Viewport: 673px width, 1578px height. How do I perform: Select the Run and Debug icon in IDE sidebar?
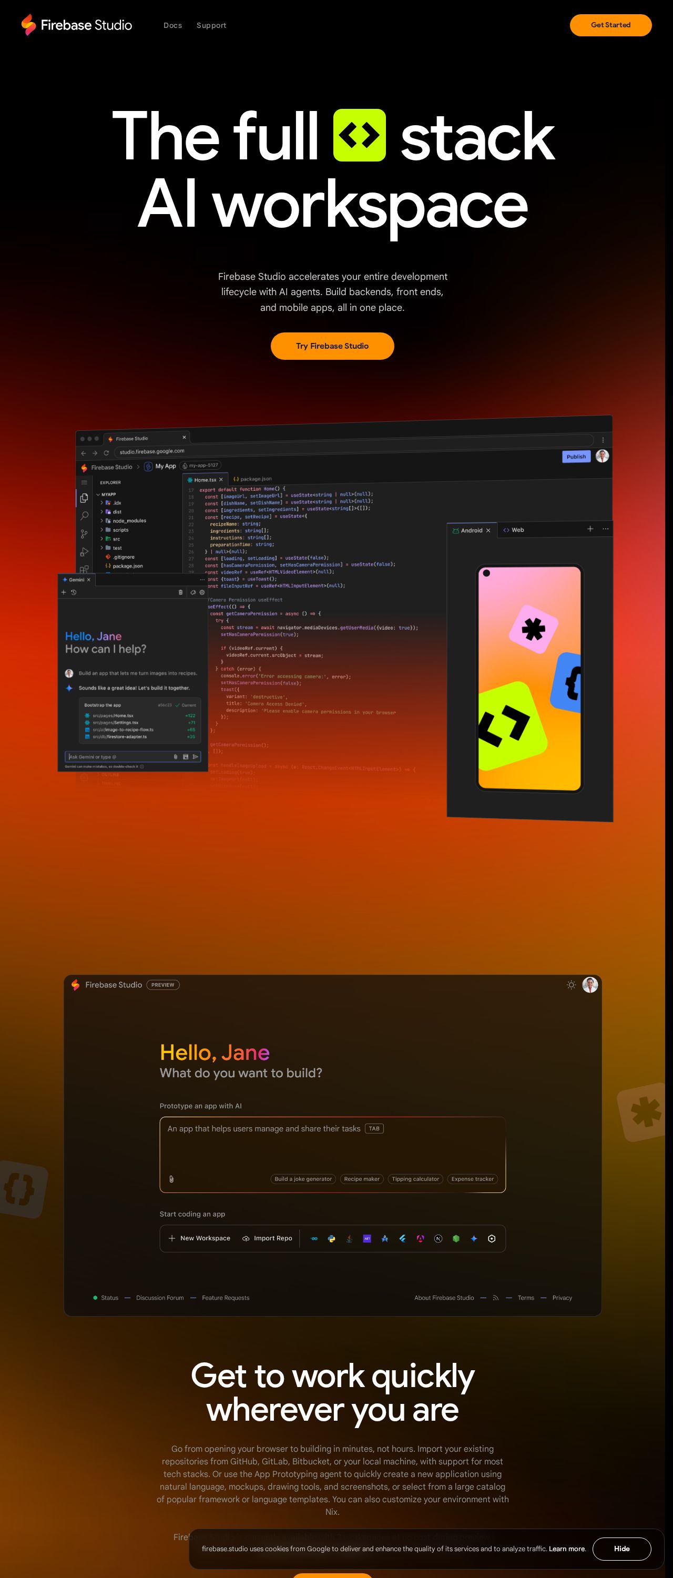[x=84, y=552]
